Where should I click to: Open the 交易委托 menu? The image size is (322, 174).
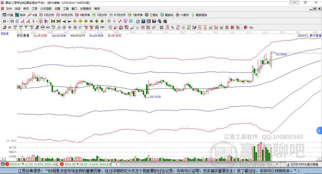pos(86,8)
